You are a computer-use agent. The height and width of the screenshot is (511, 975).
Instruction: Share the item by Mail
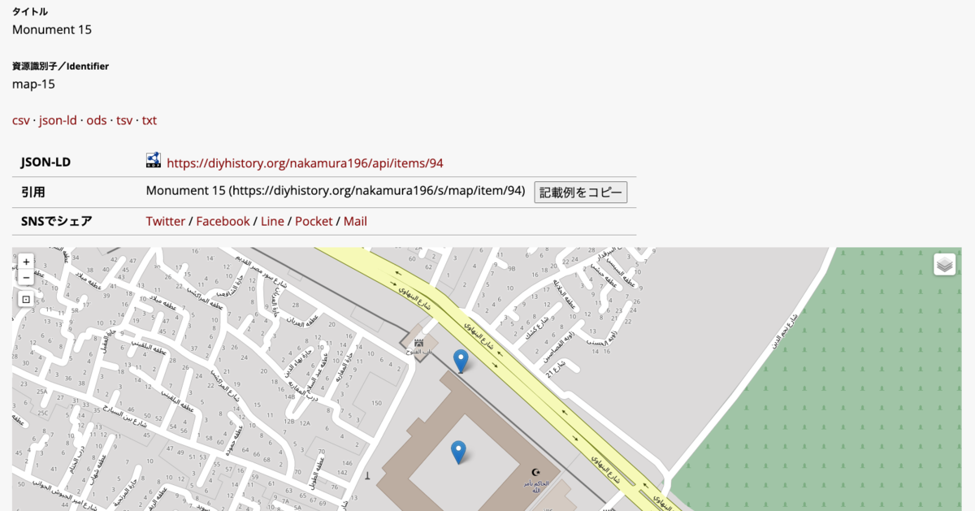point(355,220)
